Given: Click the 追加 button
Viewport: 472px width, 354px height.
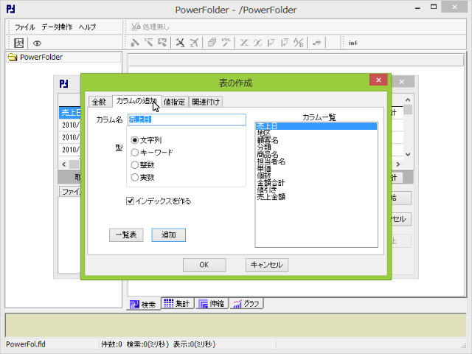Looking at the screenshot, I should (x=169, y=235).
